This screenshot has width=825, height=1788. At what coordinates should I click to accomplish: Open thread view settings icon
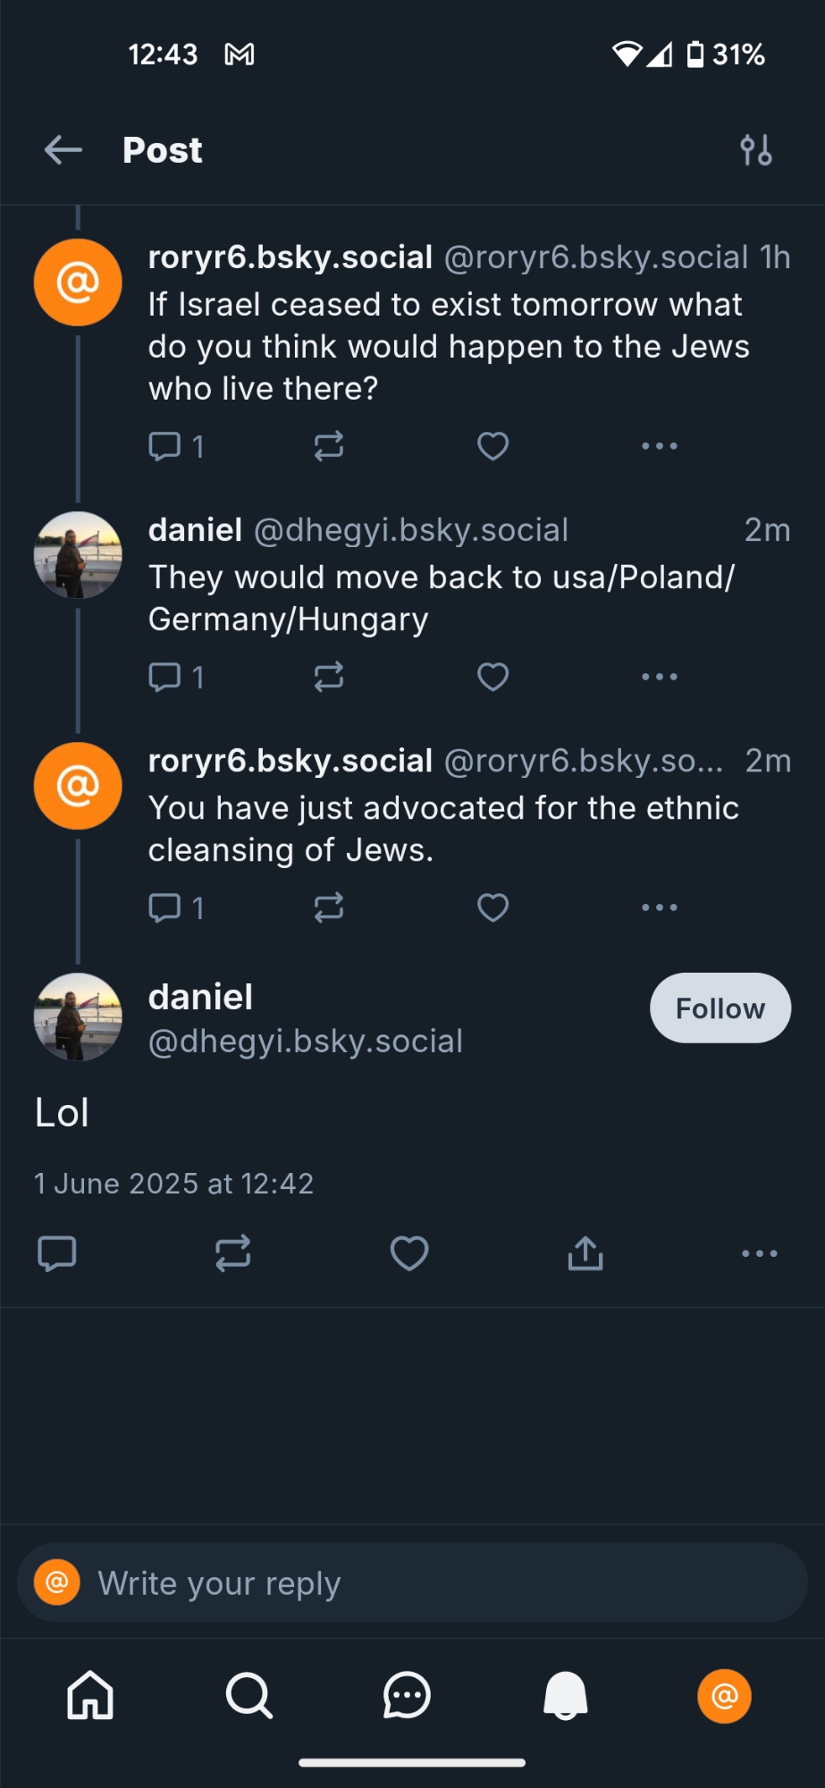756,150
